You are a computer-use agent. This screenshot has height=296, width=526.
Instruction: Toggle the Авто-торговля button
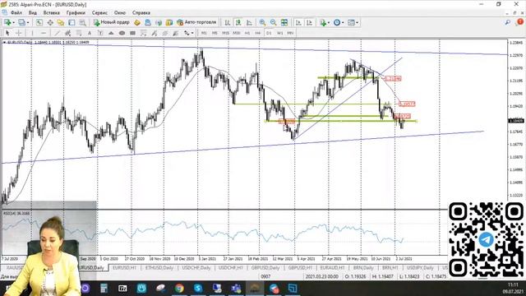point(197,22)
